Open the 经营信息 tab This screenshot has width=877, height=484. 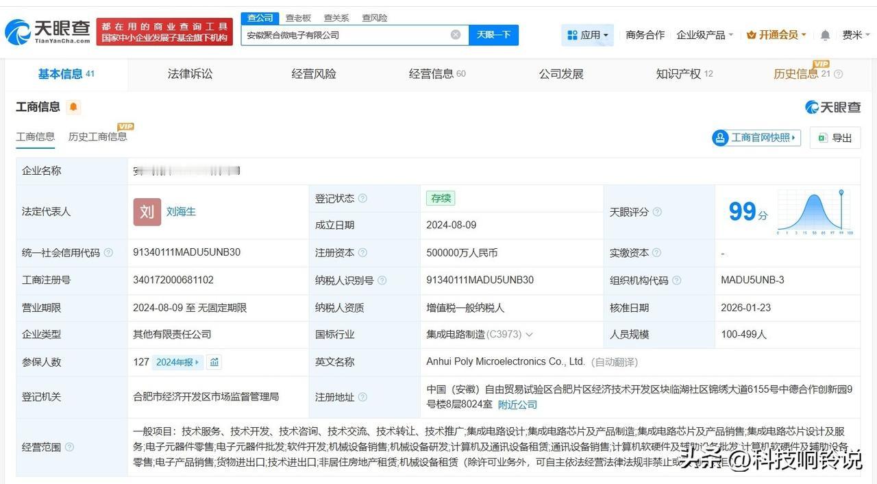click(x=437, y=74)
